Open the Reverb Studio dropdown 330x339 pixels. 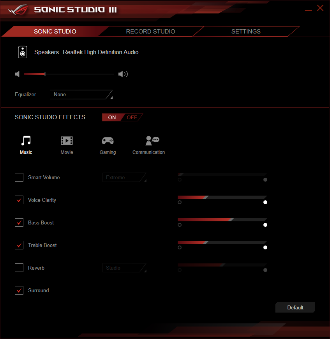click(124, 268)
